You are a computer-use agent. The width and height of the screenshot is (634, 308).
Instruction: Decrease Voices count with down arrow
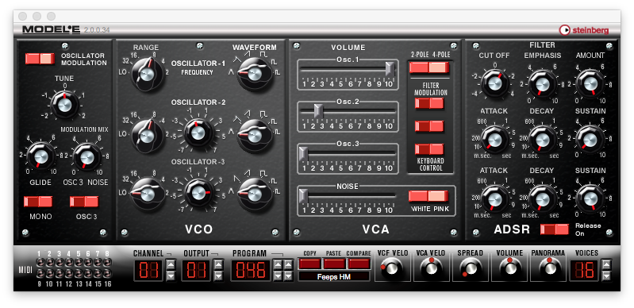pyautogui.click(x=605, y=275)
